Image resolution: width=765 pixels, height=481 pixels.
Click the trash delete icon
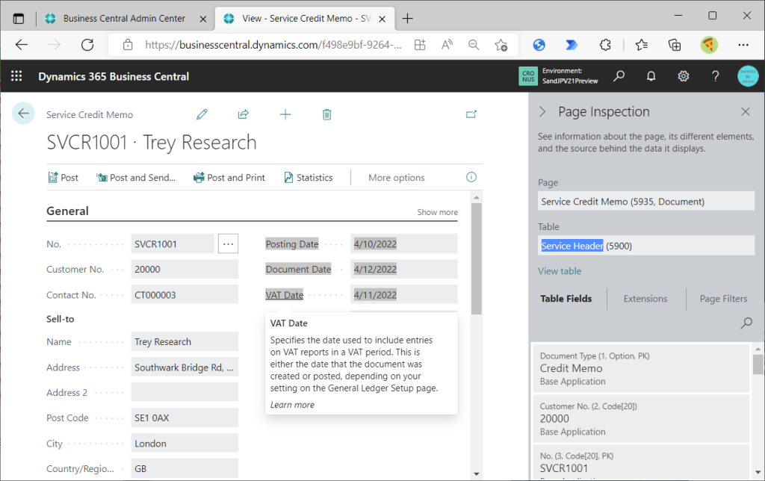[x=326, y=114]
